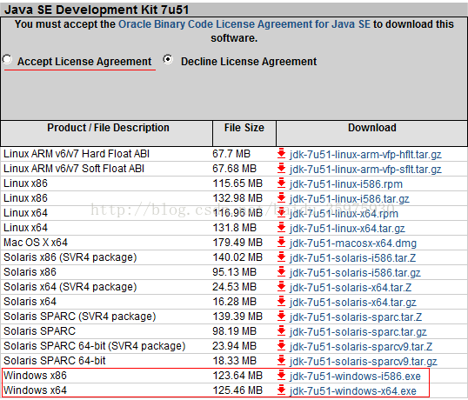468x400 pixels.
Task: Click download arrow icon for jdk-7u51-windows-i586.exe
Action: pyautogui.click(x=281, y=376)
